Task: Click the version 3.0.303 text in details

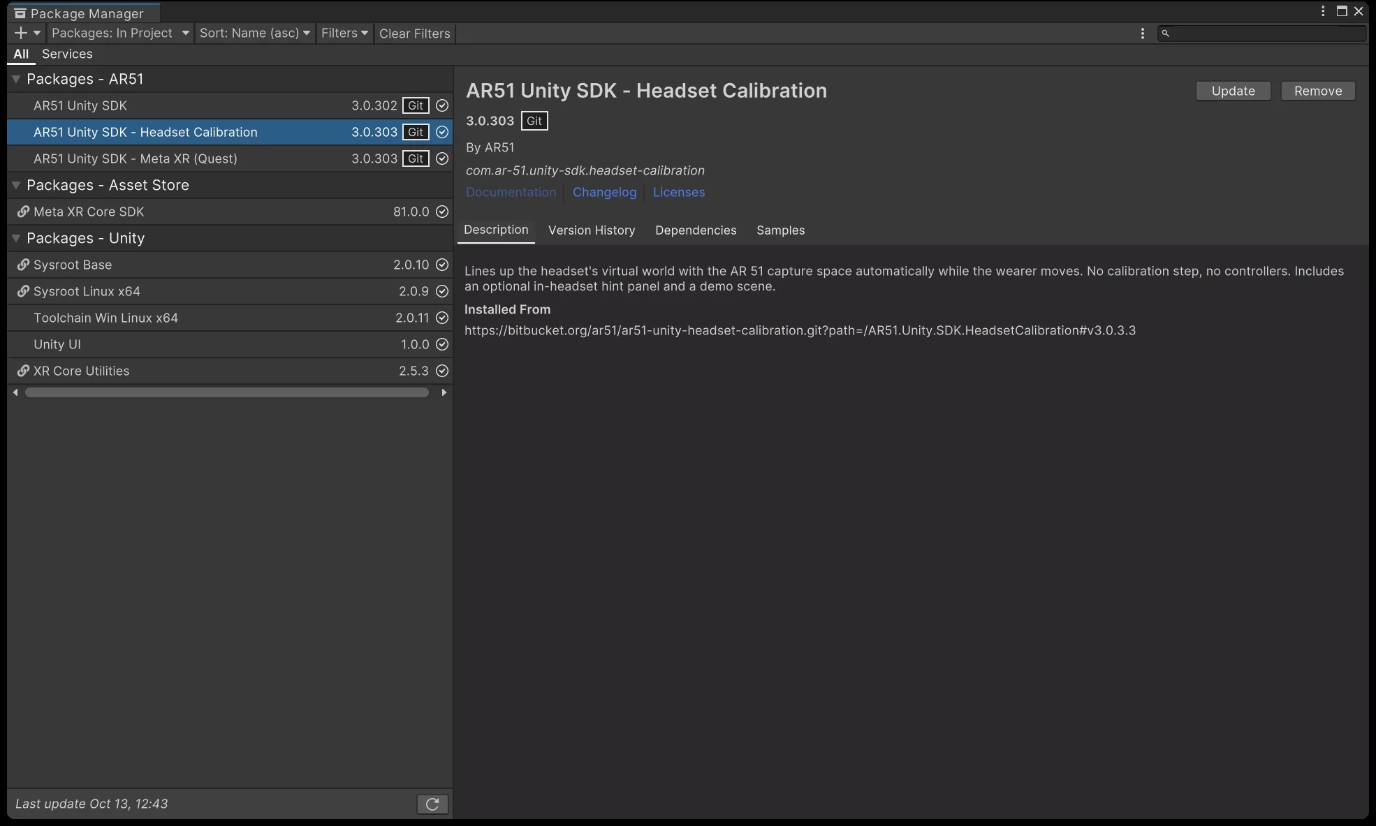Action: (490, 121)
